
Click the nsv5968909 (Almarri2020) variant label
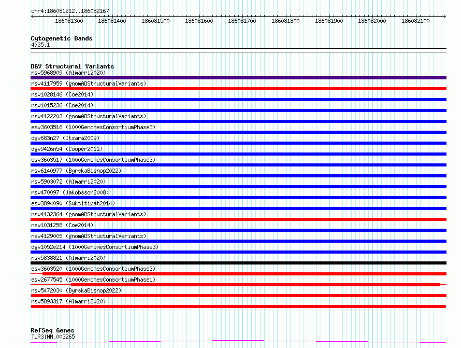click(68, 73)
